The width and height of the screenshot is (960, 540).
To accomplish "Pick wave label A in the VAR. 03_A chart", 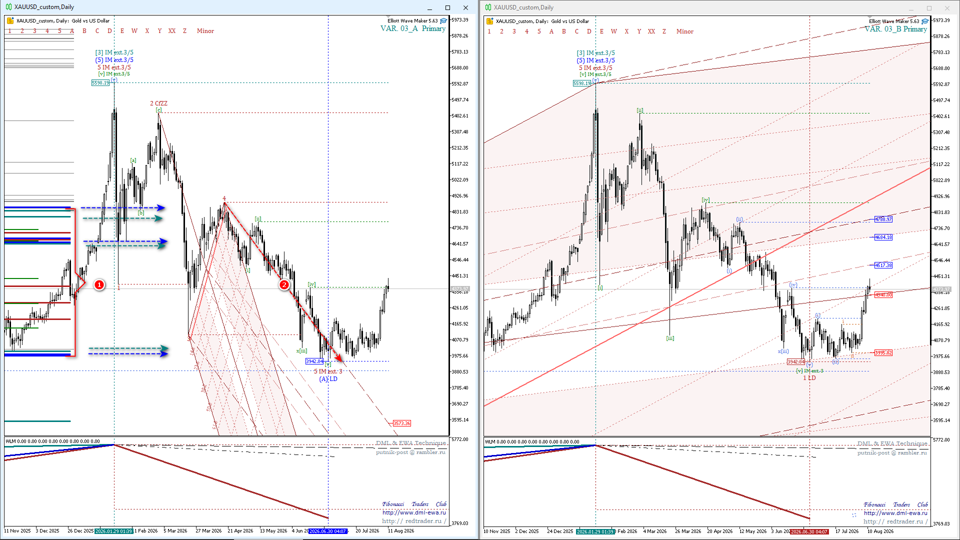I will pos(72,31).
